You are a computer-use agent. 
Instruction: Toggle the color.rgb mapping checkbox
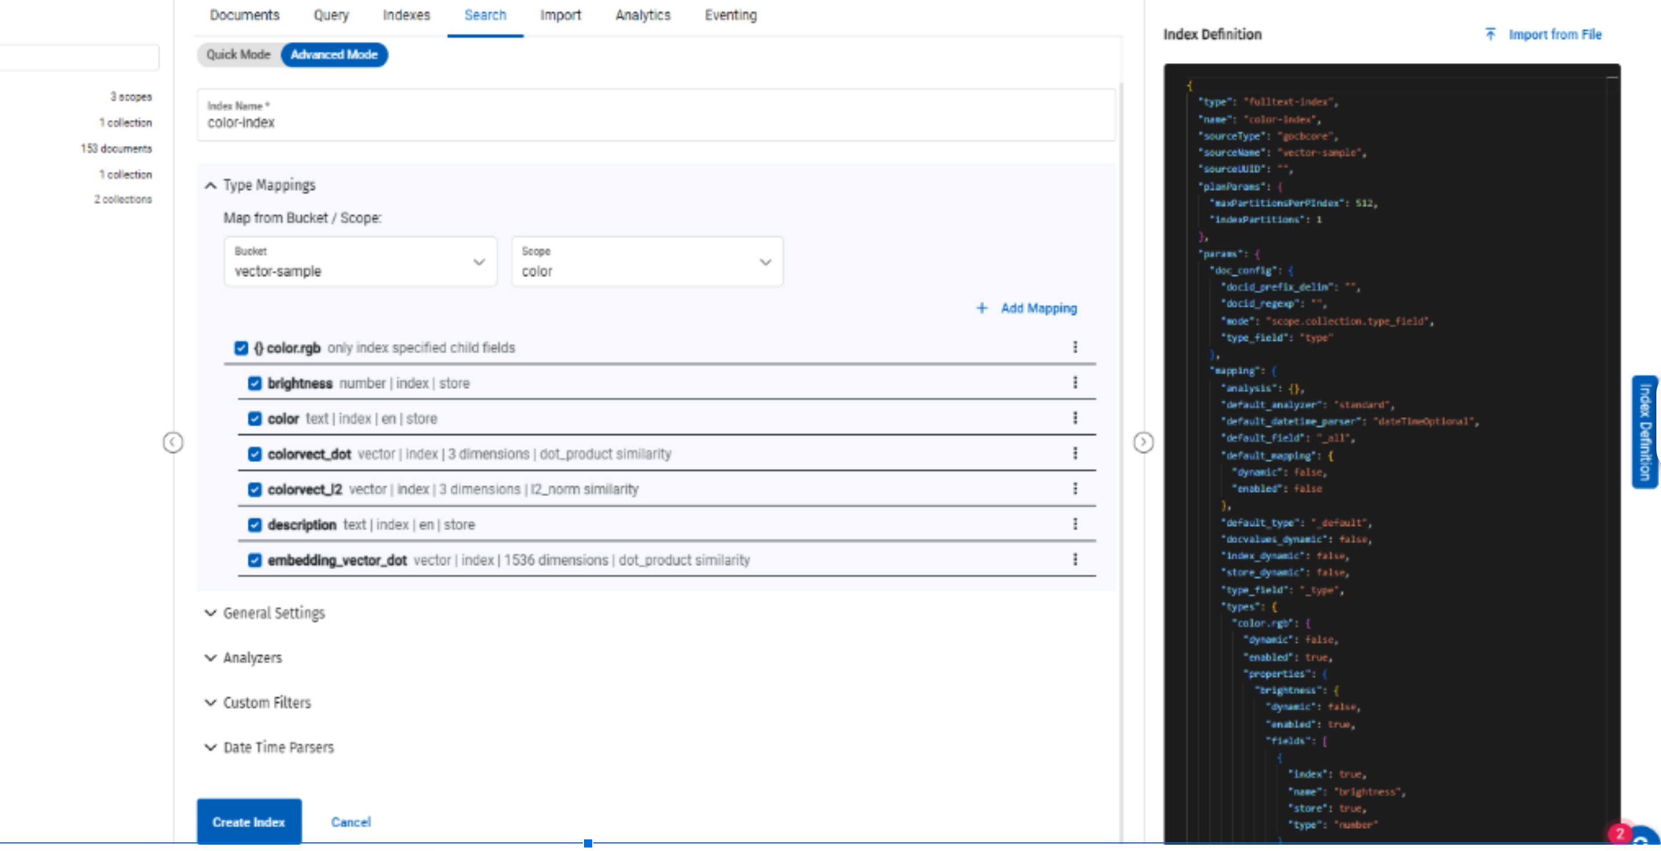[x=241, y=347]
